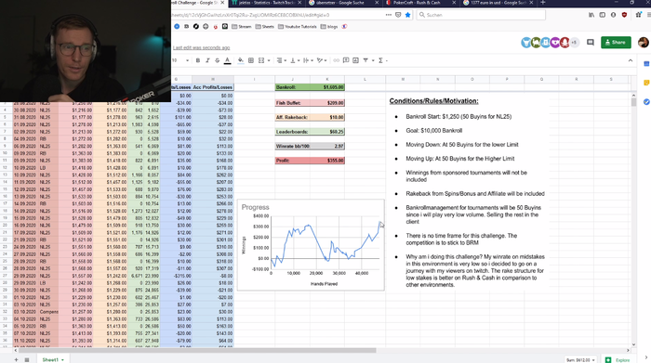Open the Google account avatar

[644, 43]
